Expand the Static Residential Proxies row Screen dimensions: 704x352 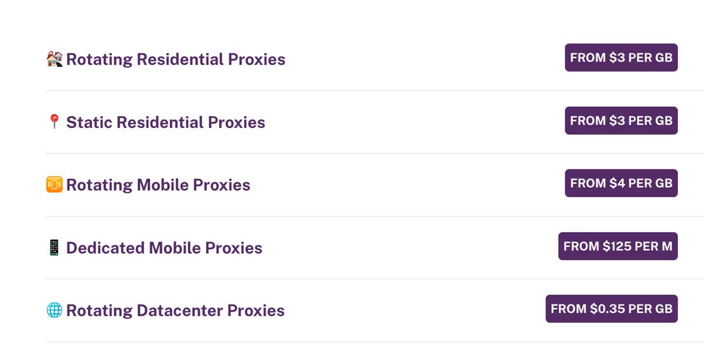coord(411,122)
